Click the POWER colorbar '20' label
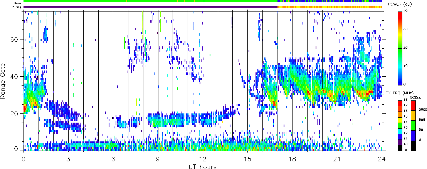 [406, 48]
